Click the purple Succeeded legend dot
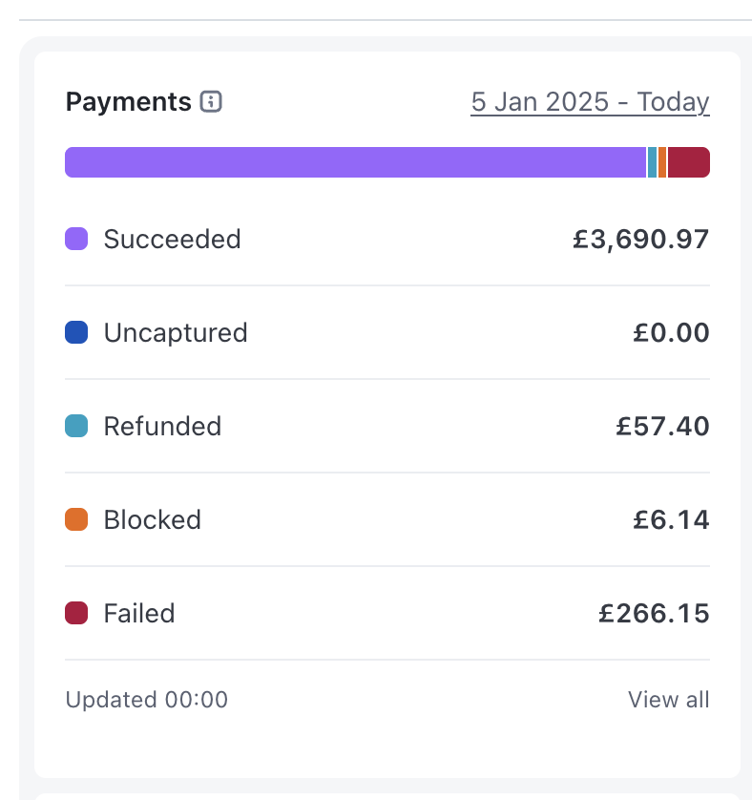The height and width of the screenshot is (800, 752). point(76,239)
